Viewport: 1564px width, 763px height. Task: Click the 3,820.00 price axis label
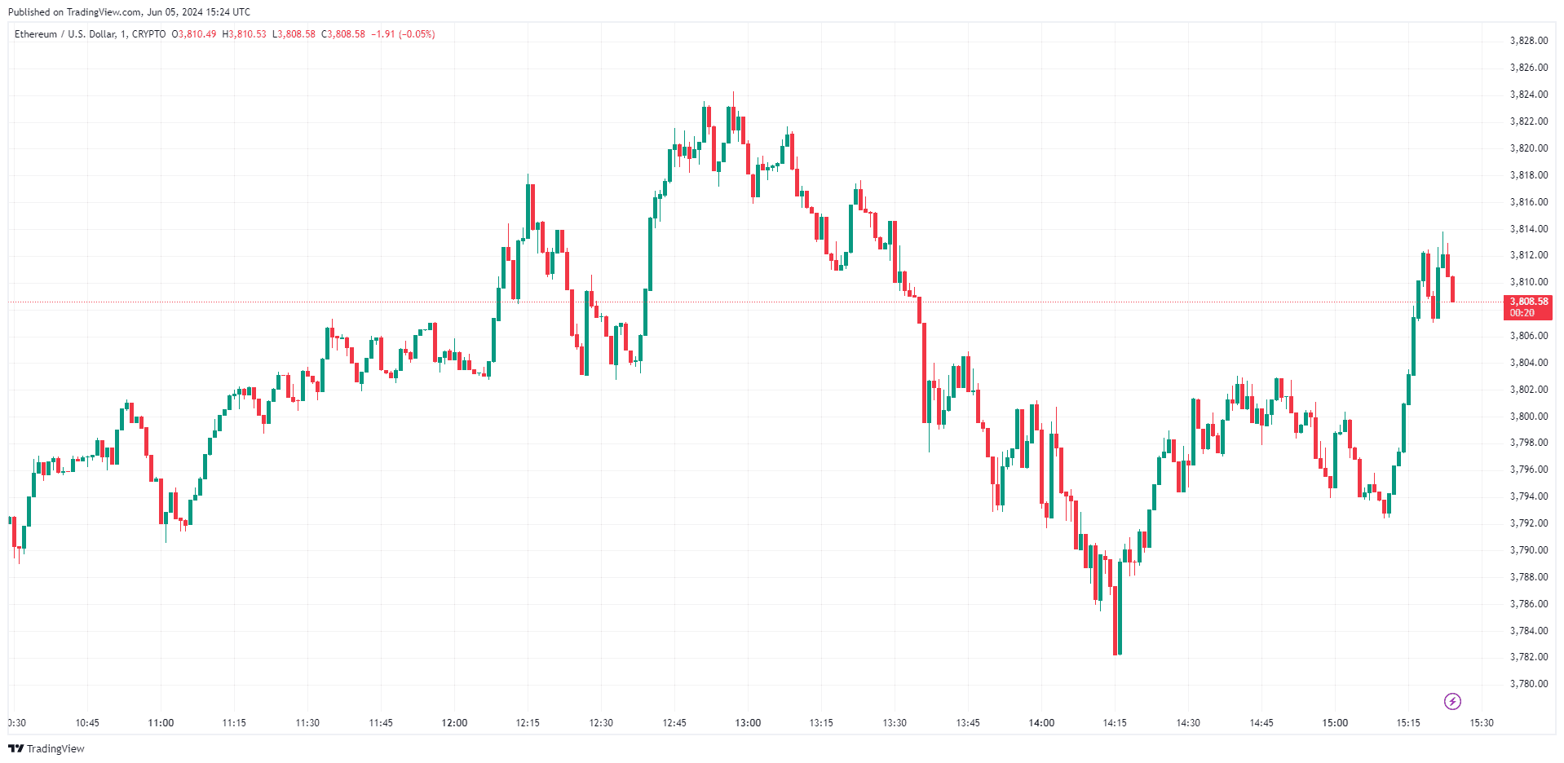pyautogui.click(x=1528, y=148)
